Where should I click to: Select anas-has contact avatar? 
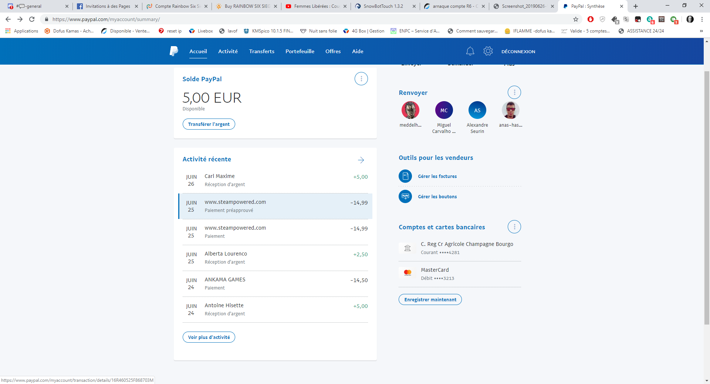pyautogui.click(x=511, y=110)
